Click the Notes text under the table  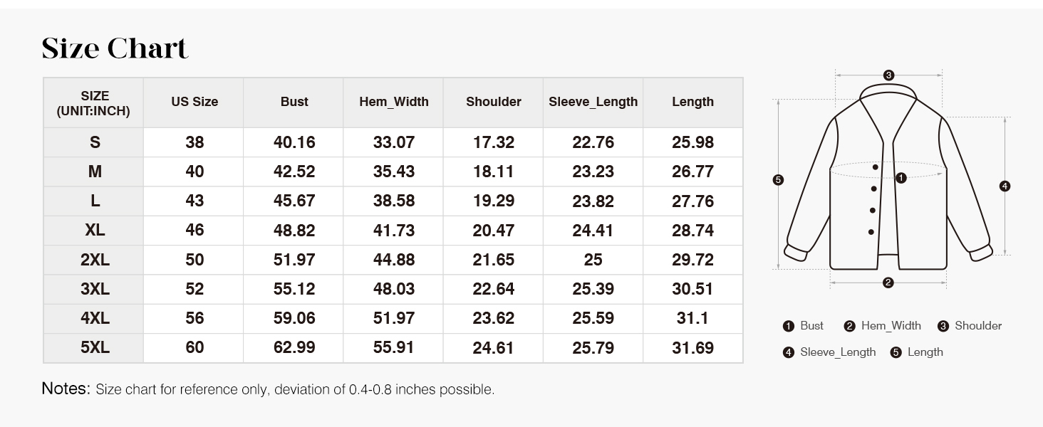[268, 389]
